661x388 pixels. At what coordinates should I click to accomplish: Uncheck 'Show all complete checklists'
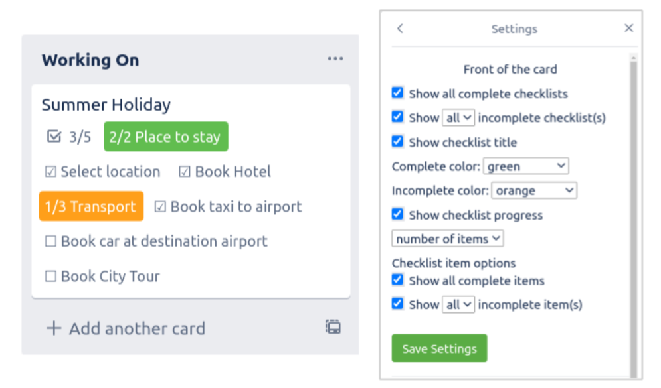point(397,92)
